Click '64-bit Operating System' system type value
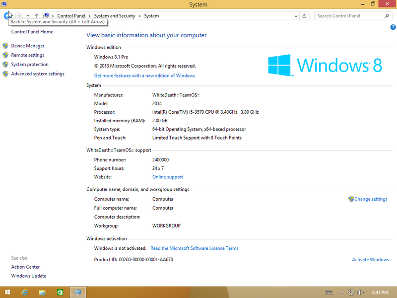The image size is (397, 298). tap(199, 129)
